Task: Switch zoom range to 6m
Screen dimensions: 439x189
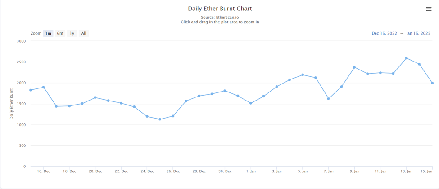Action: 60,33
